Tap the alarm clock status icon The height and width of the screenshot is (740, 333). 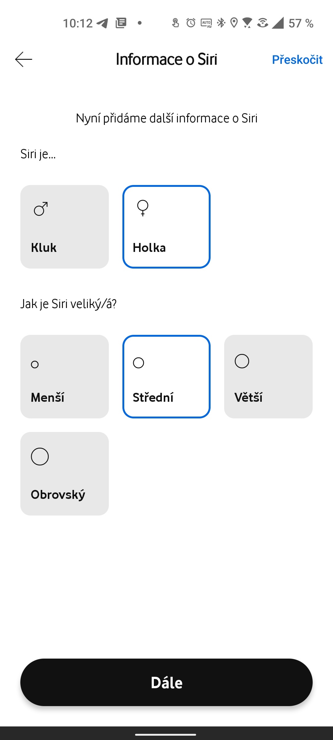point(191,23)
